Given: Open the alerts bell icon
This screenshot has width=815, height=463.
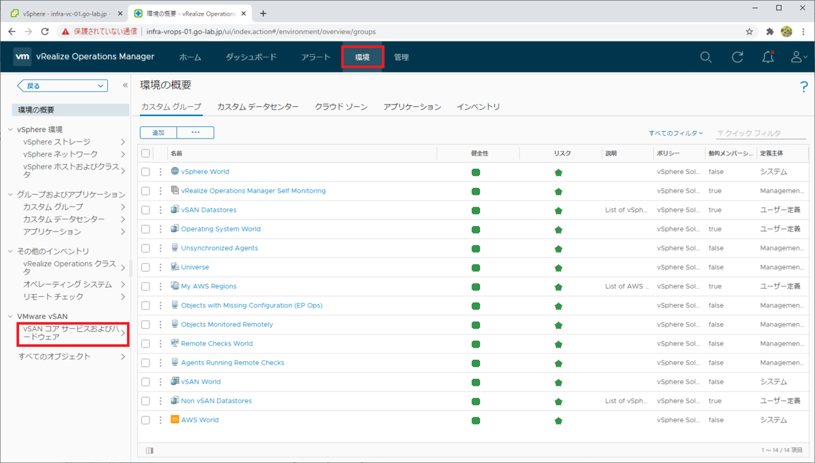Looking at the screenshot, I should pyautogui.click(x=768, y=57).
